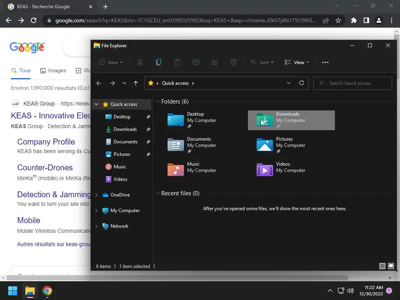Open Chrome three-dot menu
This screenshot has height=300, width=400.
coord(391,20)
